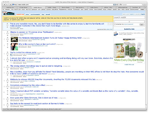Upvote the Obama Mythbusters post
The image size is (149, 113).
click(8, 32)
